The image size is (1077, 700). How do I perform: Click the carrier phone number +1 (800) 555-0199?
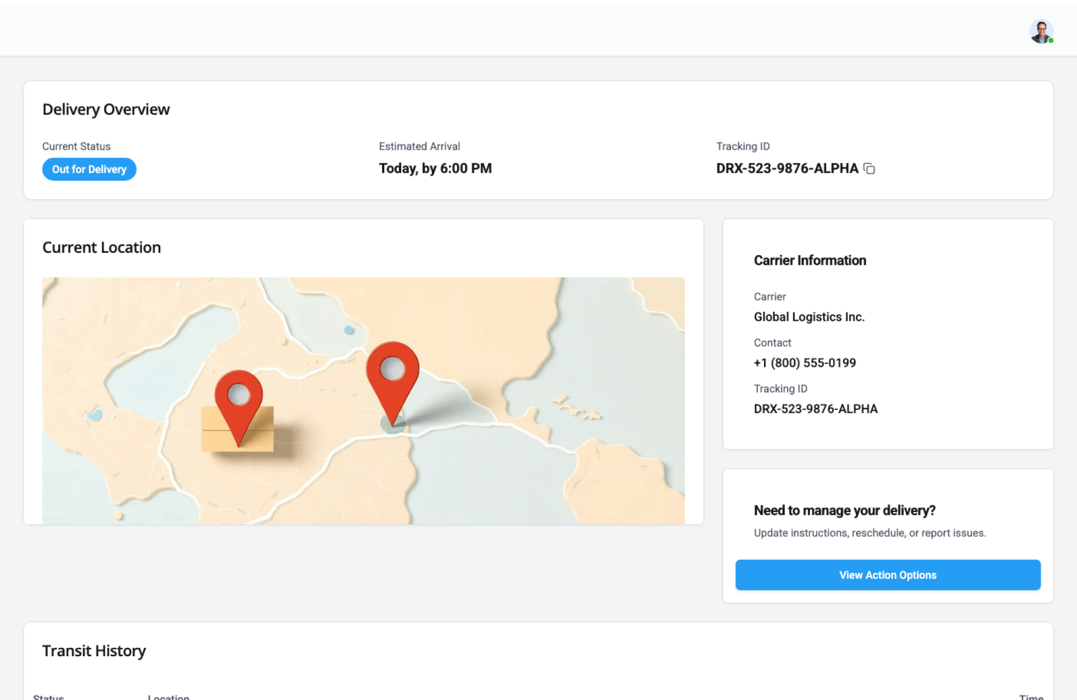[x=804, y=363]
